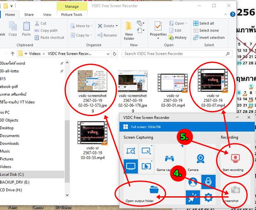The width and height of the screenshot is (256, 210).
Task: Click Invert selection in ribbon
Action: pyautogui.click(x=209, y=38)
